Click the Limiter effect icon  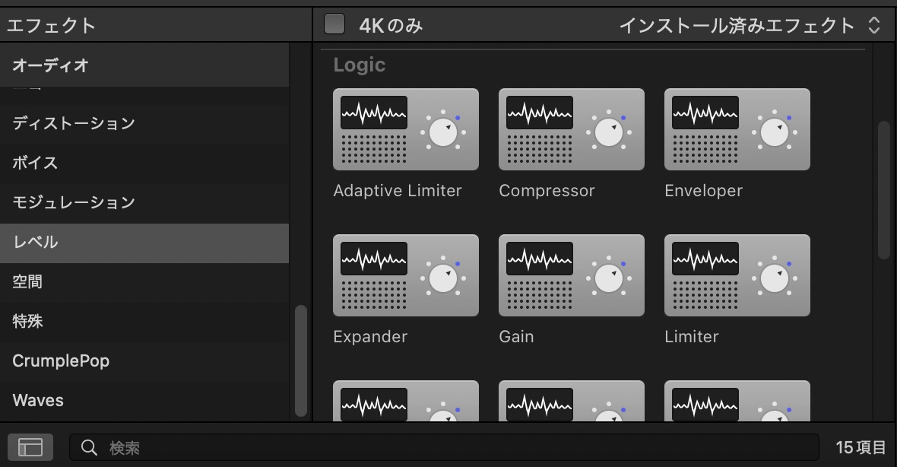point(737,275)
